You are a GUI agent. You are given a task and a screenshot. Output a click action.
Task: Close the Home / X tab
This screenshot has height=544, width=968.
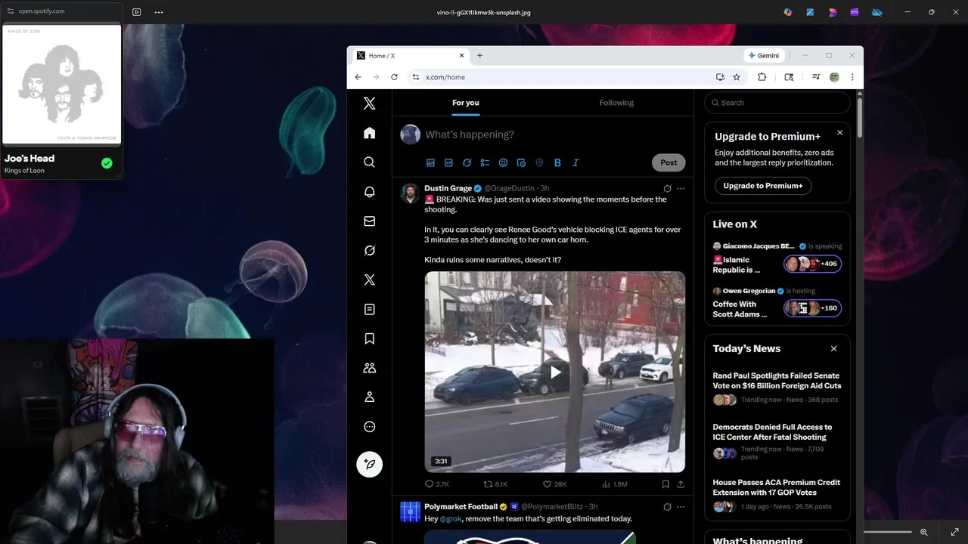462,55
